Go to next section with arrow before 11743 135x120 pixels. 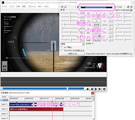[x=115, y=7]
